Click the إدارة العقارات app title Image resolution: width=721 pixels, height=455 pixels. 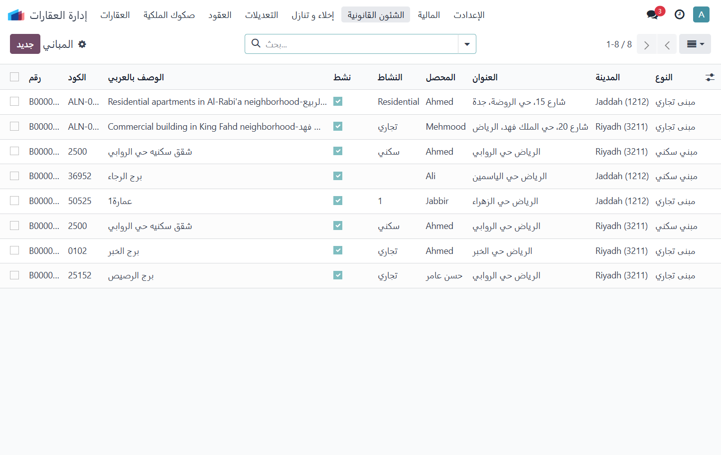(58, 15)
